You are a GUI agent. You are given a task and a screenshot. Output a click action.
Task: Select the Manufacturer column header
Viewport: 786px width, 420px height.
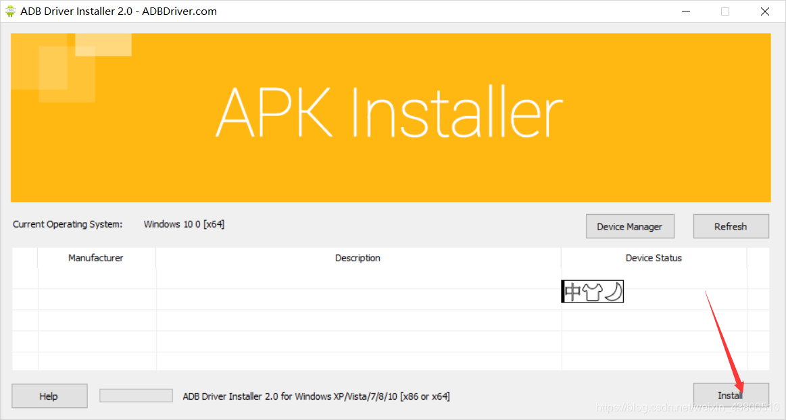click(x=96, y=258)
